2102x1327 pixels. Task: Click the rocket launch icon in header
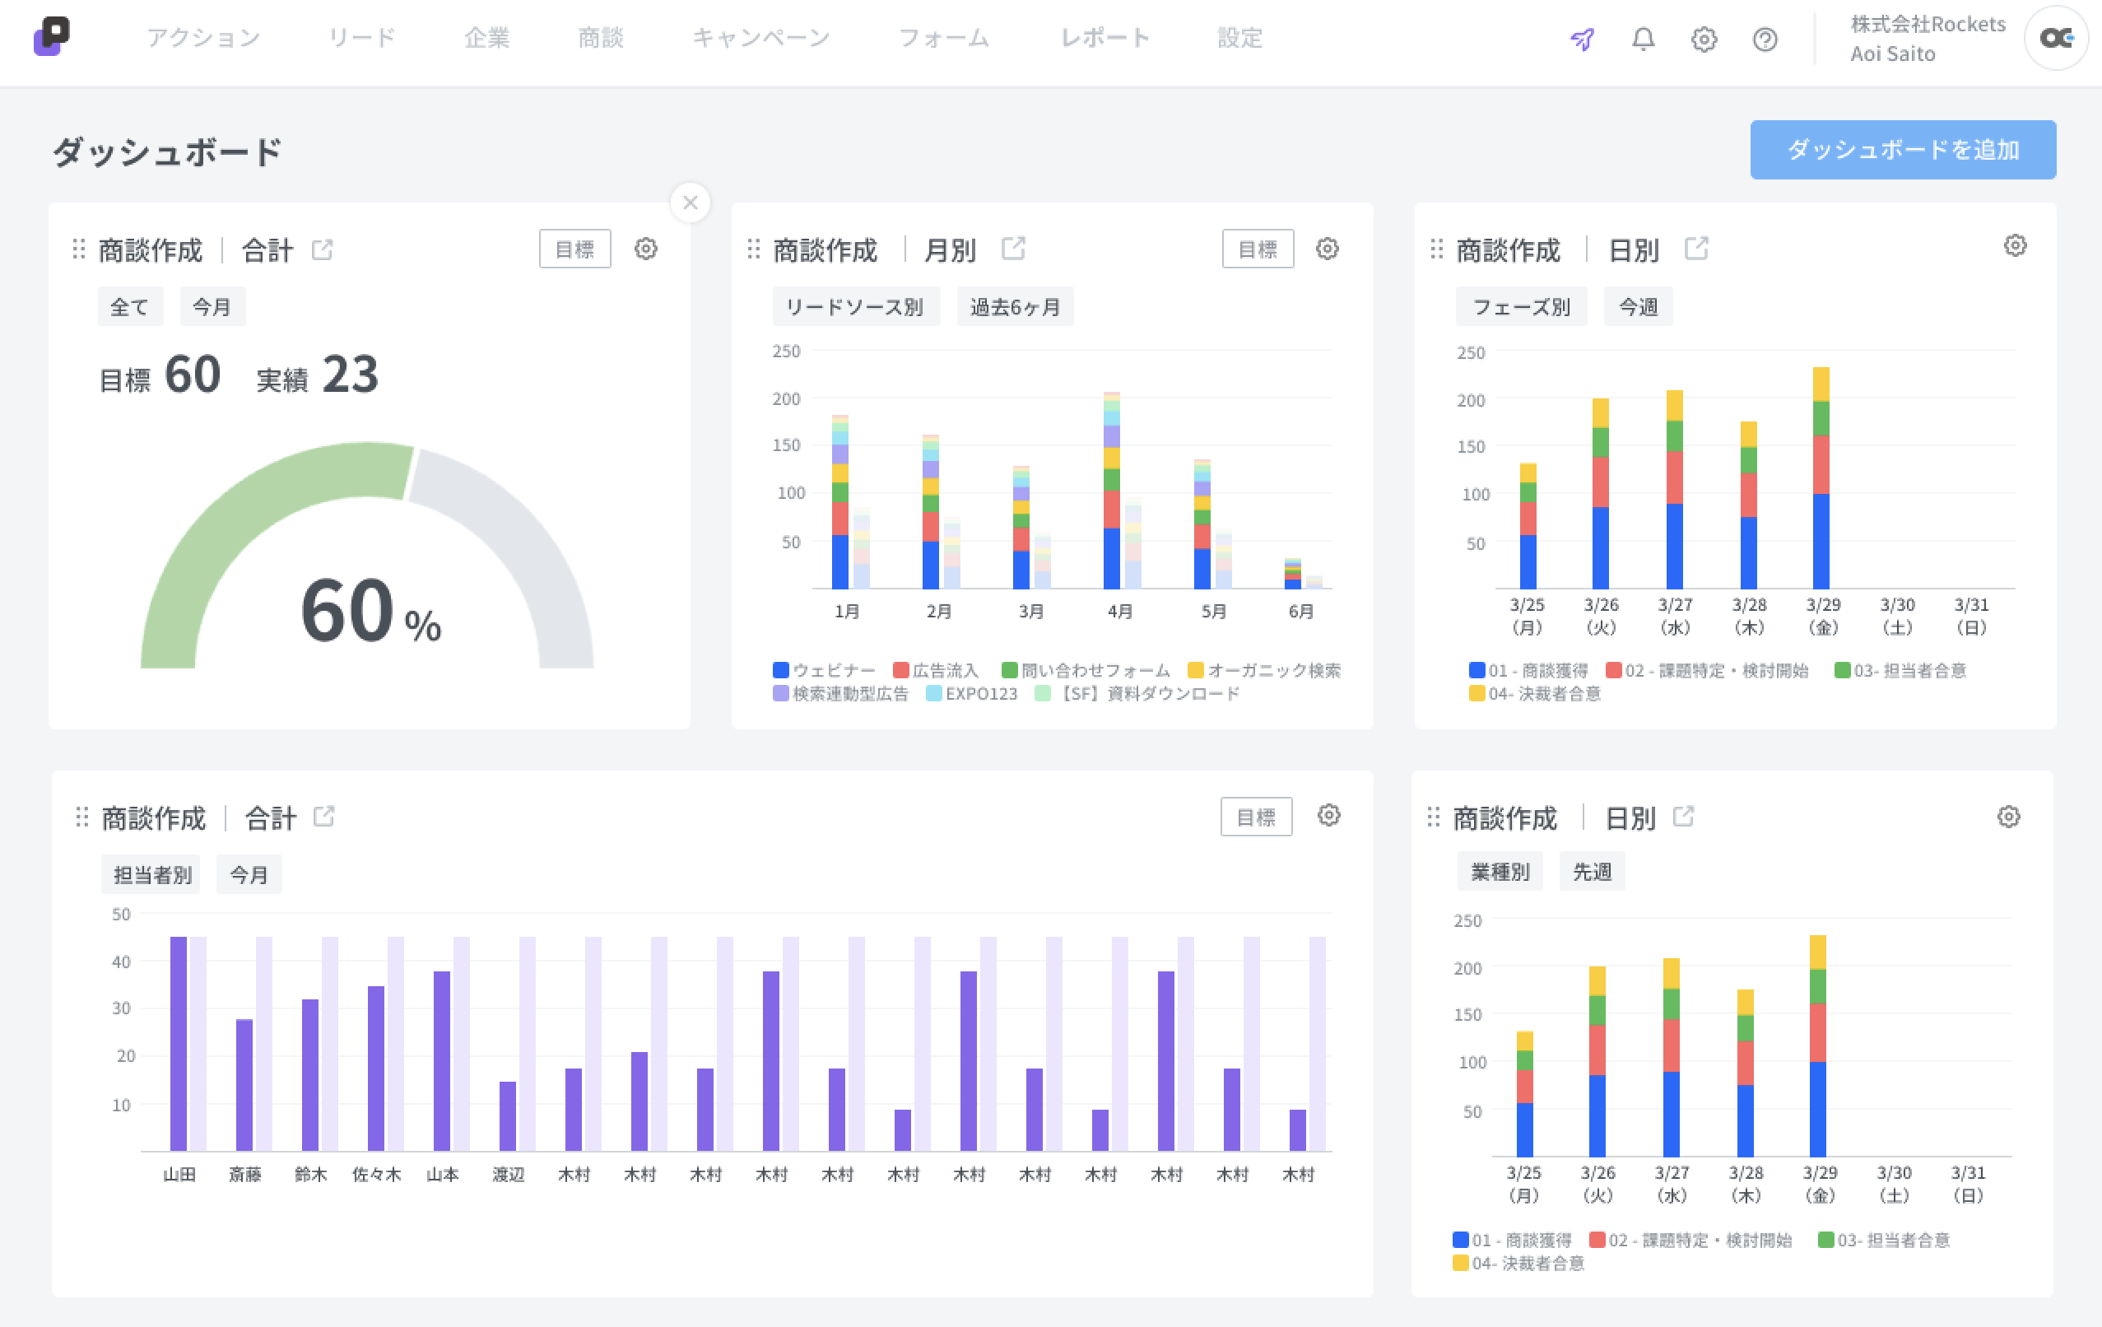1583,40
